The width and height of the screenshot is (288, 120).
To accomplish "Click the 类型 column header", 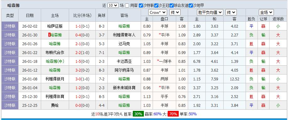I will click(10, 15).
